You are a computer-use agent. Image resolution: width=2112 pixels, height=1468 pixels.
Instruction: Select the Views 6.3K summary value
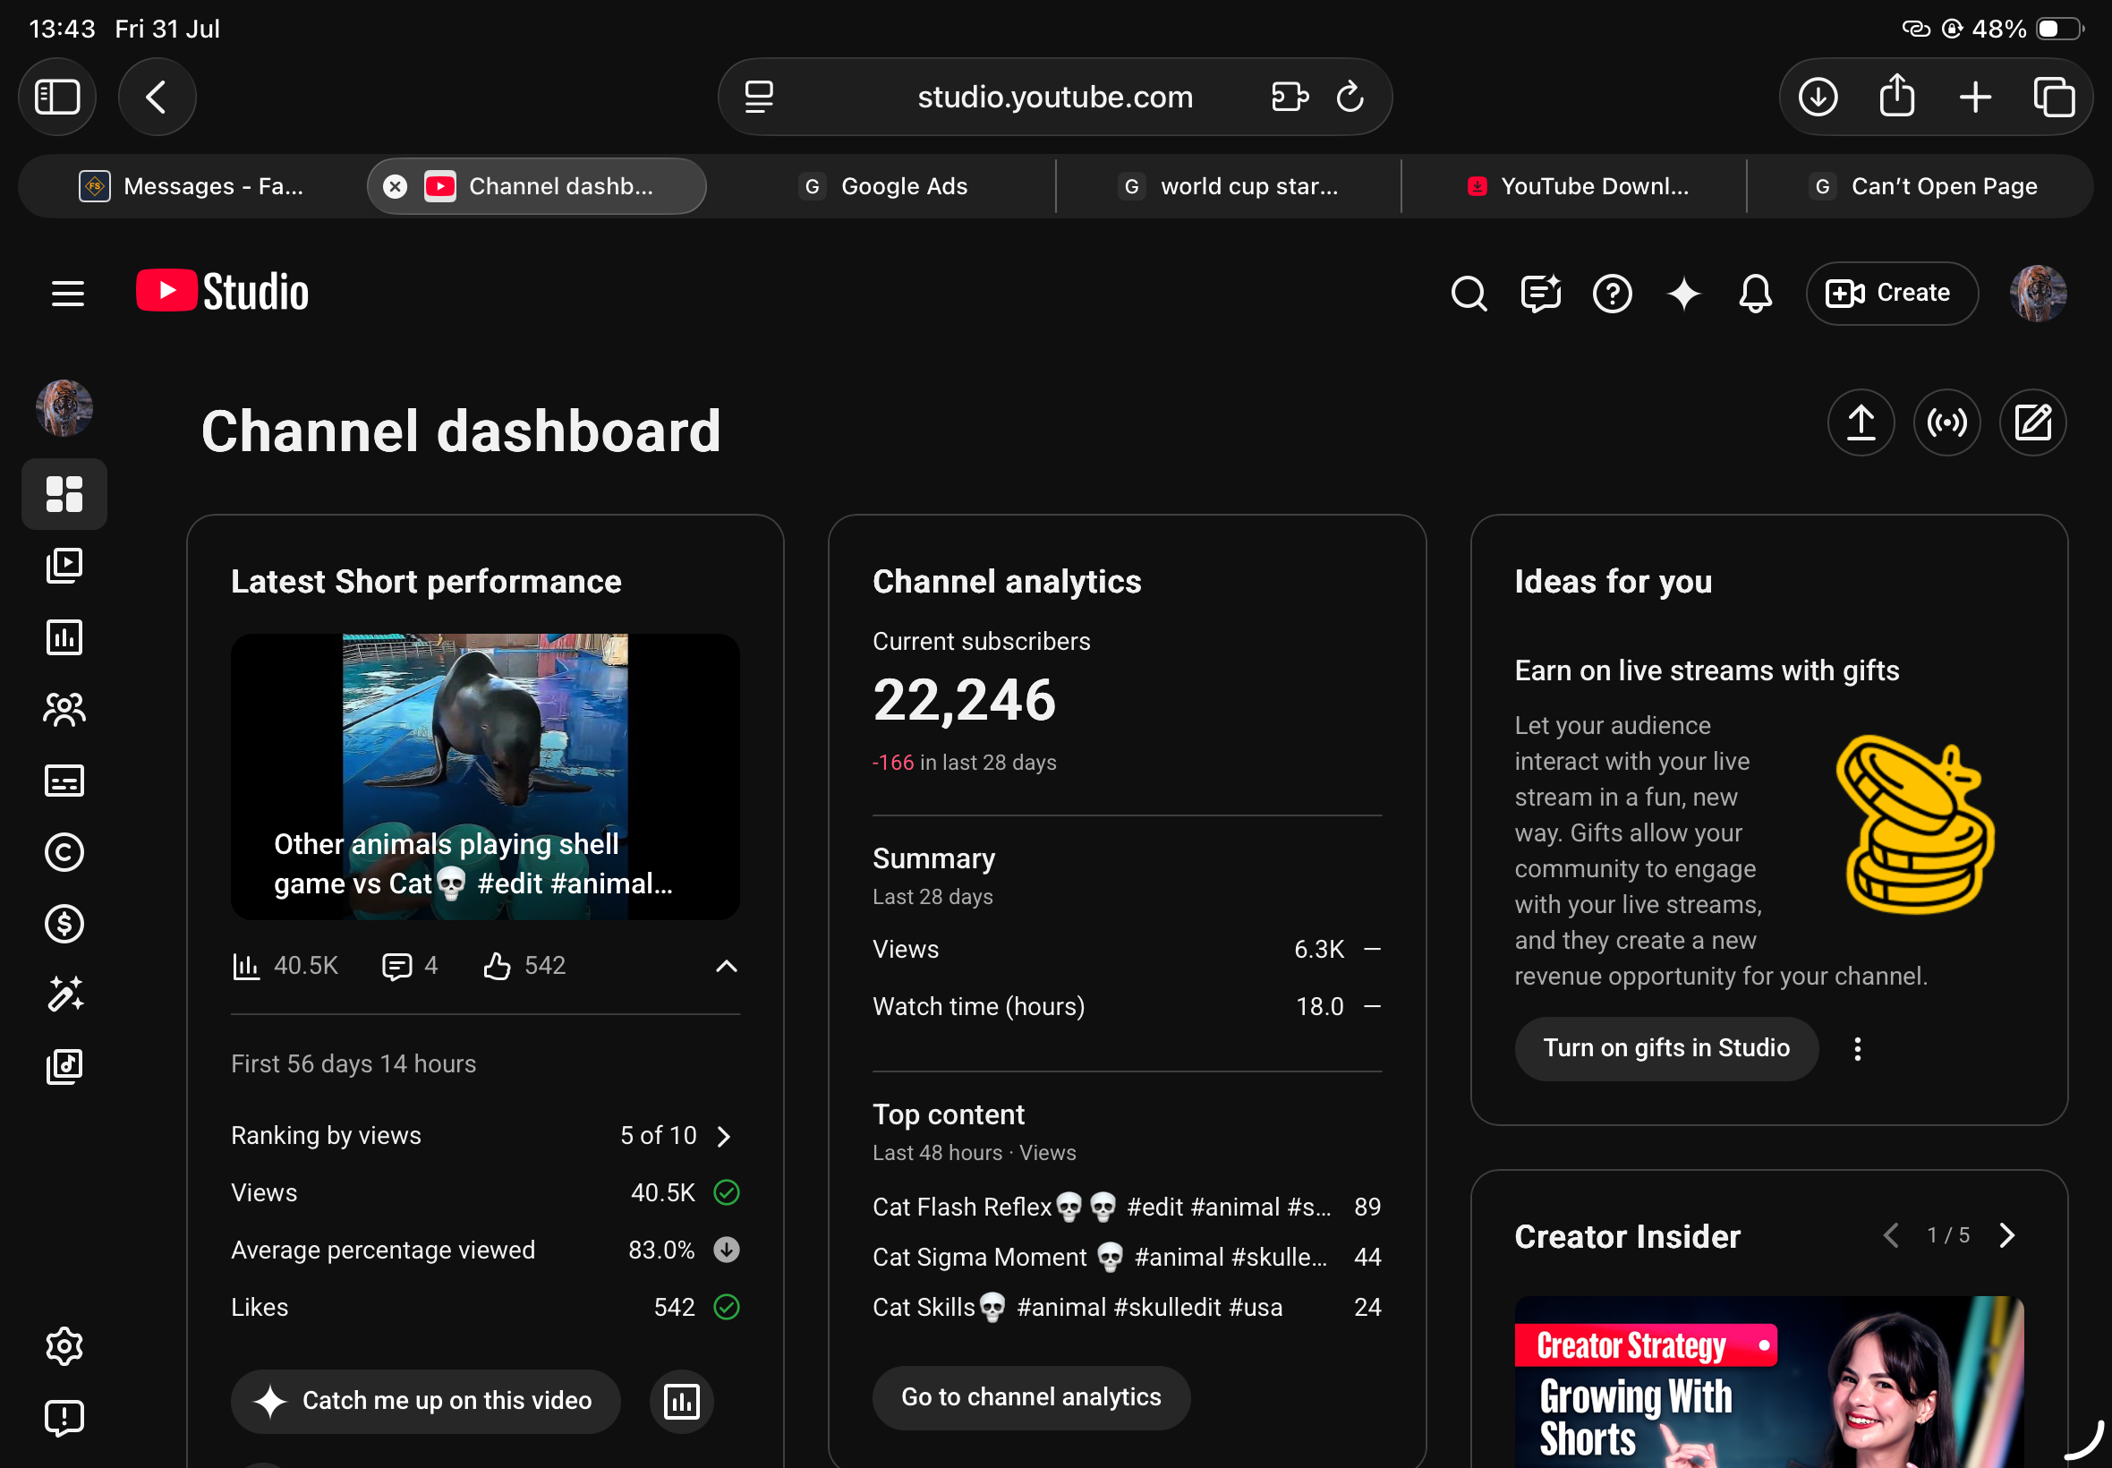[1318, 949]
